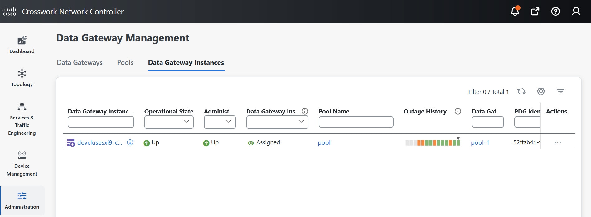Select Administration in the sidebar

pyautogui.click(x=22, y=200)
